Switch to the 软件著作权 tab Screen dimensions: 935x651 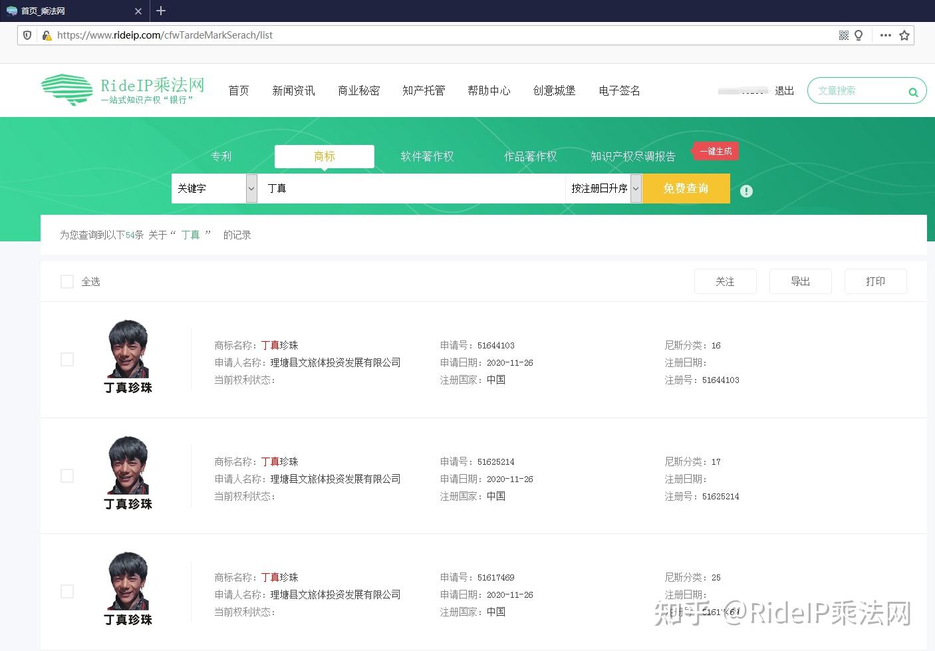pos(427,156)
